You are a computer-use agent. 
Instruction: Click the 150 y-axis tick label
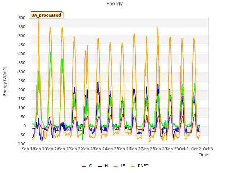[x=22, y=99]
